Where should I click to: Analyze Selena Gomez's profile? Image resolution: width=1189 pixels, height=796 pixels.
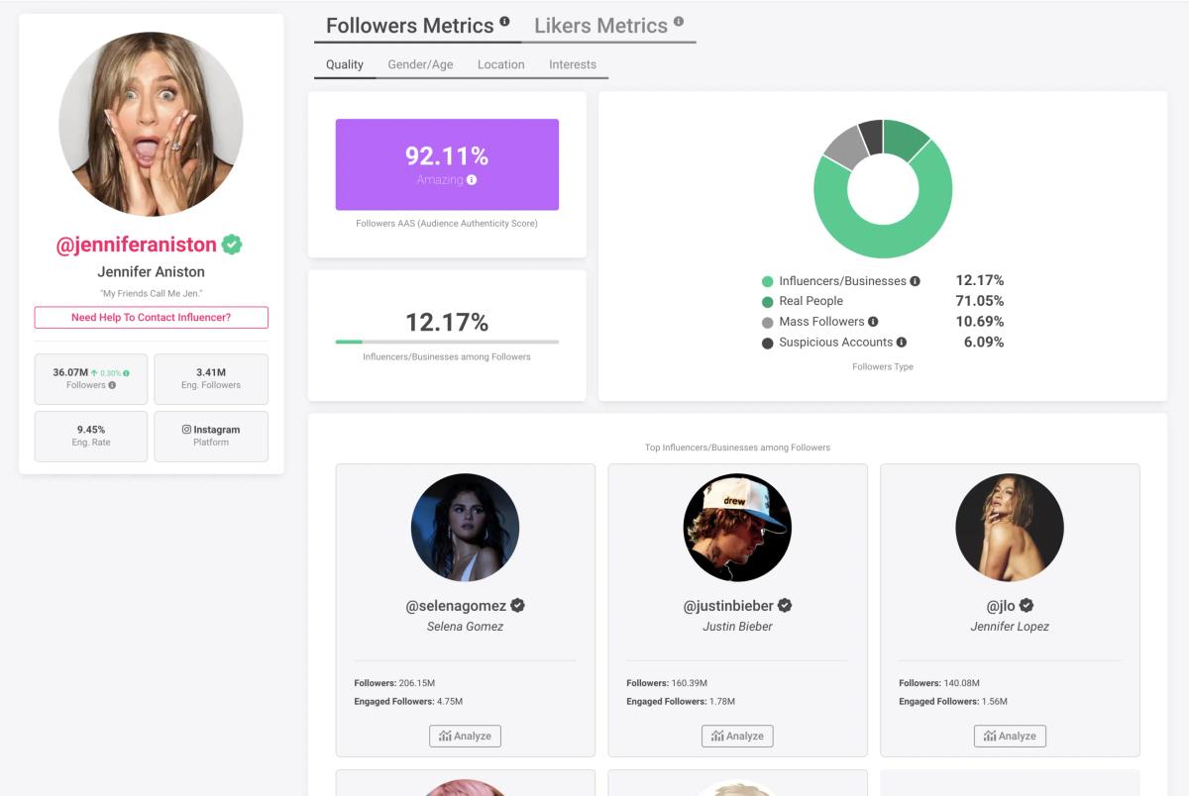[465, 736]
